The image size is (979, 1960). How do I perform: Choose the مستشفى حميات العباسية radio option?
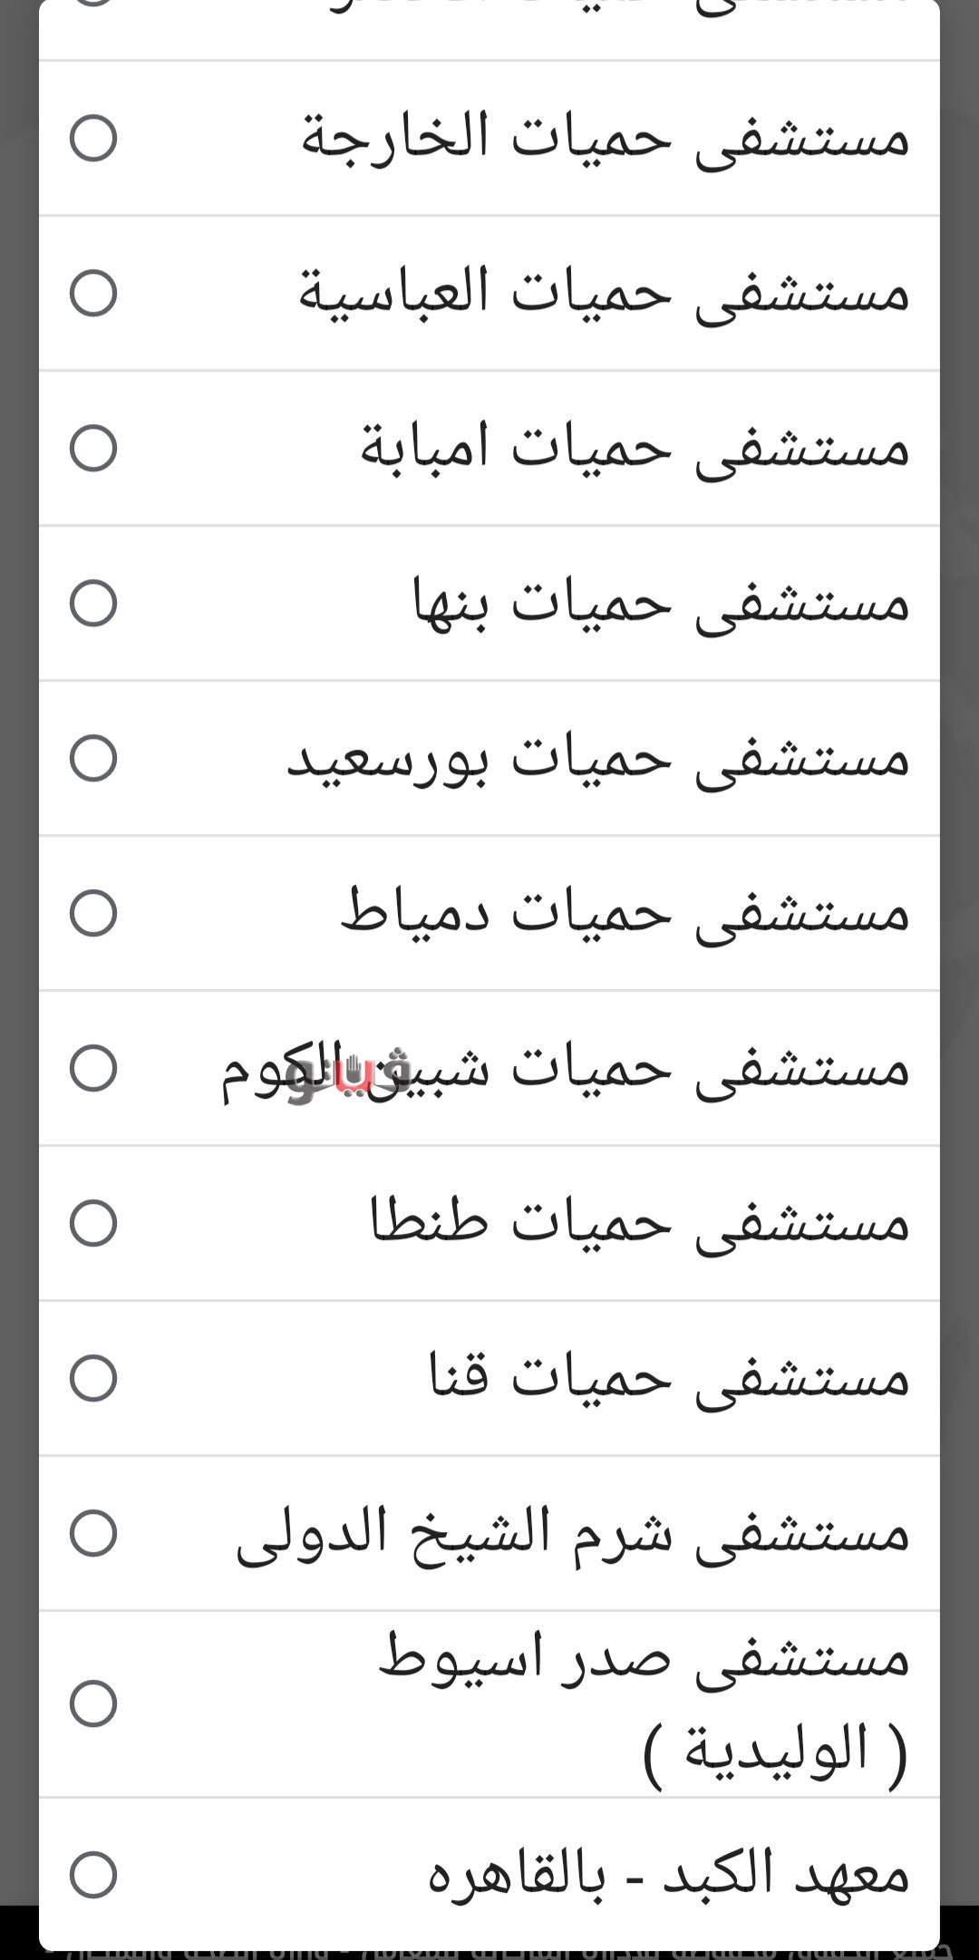click(93, 294)
